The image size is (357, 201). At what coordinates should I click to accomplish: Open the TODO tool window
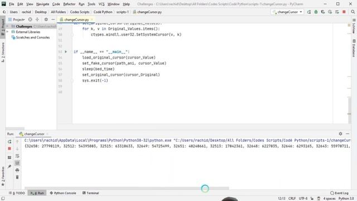17,193
